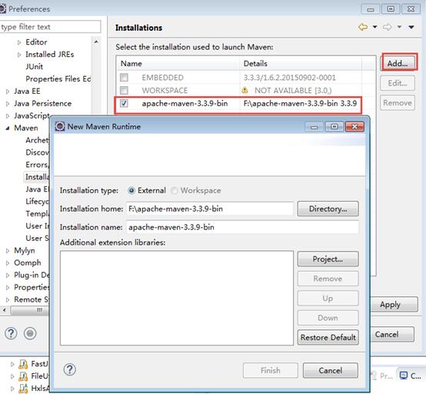This screenshot has width=426, height=394.
Task: Open the Preferences view menu triangle
Action: click(411, 27)
